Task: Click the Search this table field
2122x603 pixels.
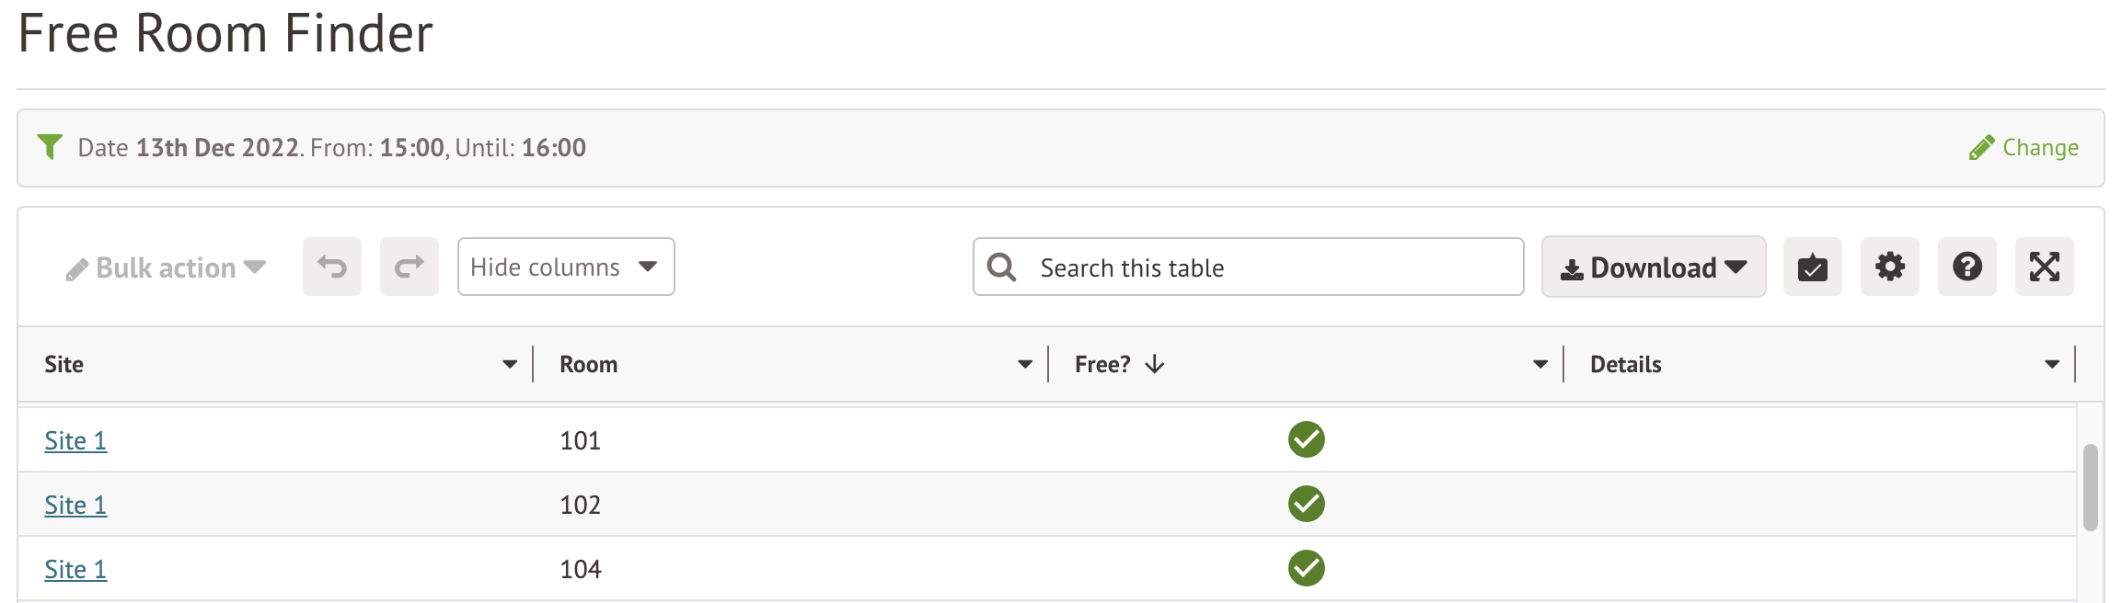Action: pyautogui.click(x=1270, y=267)
